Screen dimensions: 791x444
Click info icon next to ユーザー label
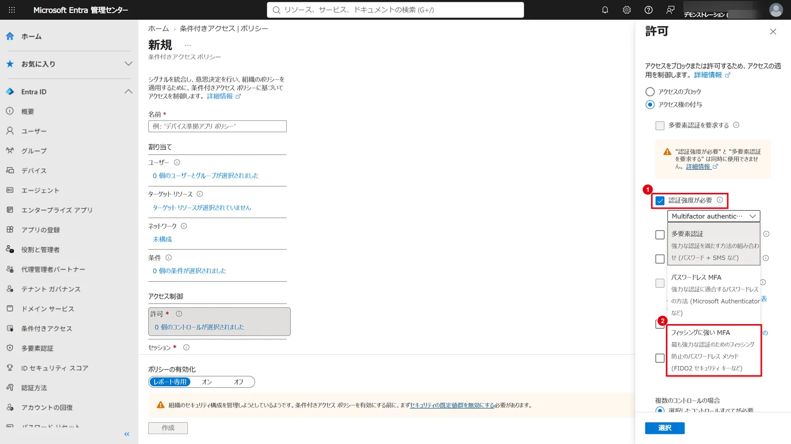177,162
